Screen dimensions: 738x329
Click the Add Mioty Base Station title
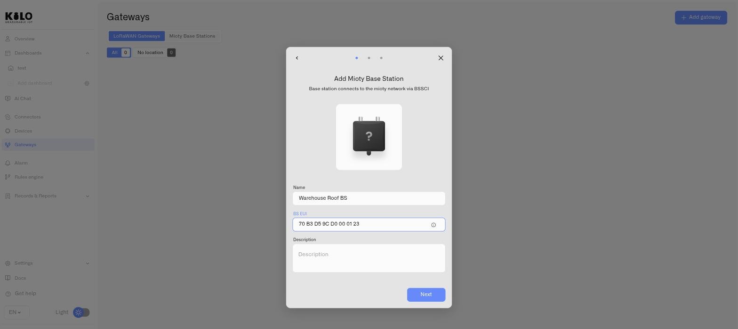(369, 78)
